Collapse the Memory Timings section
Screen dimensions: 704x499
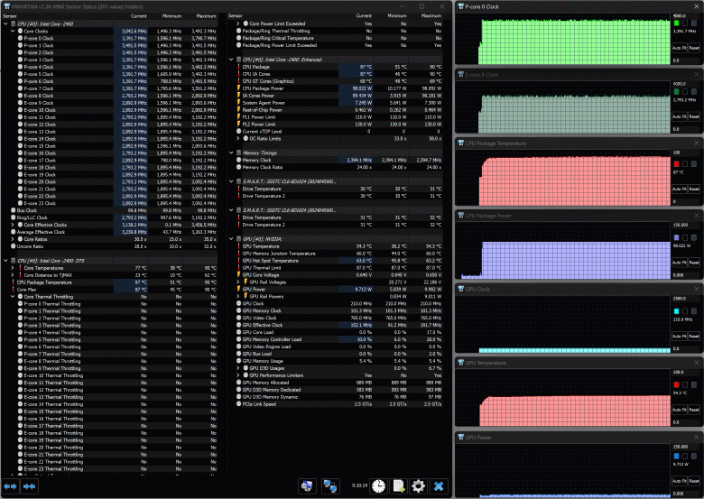(231, 153)
